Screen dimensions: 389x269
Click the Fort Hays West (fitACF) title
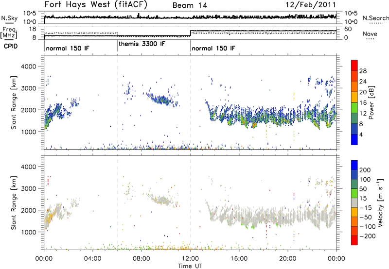pos(96,4)
